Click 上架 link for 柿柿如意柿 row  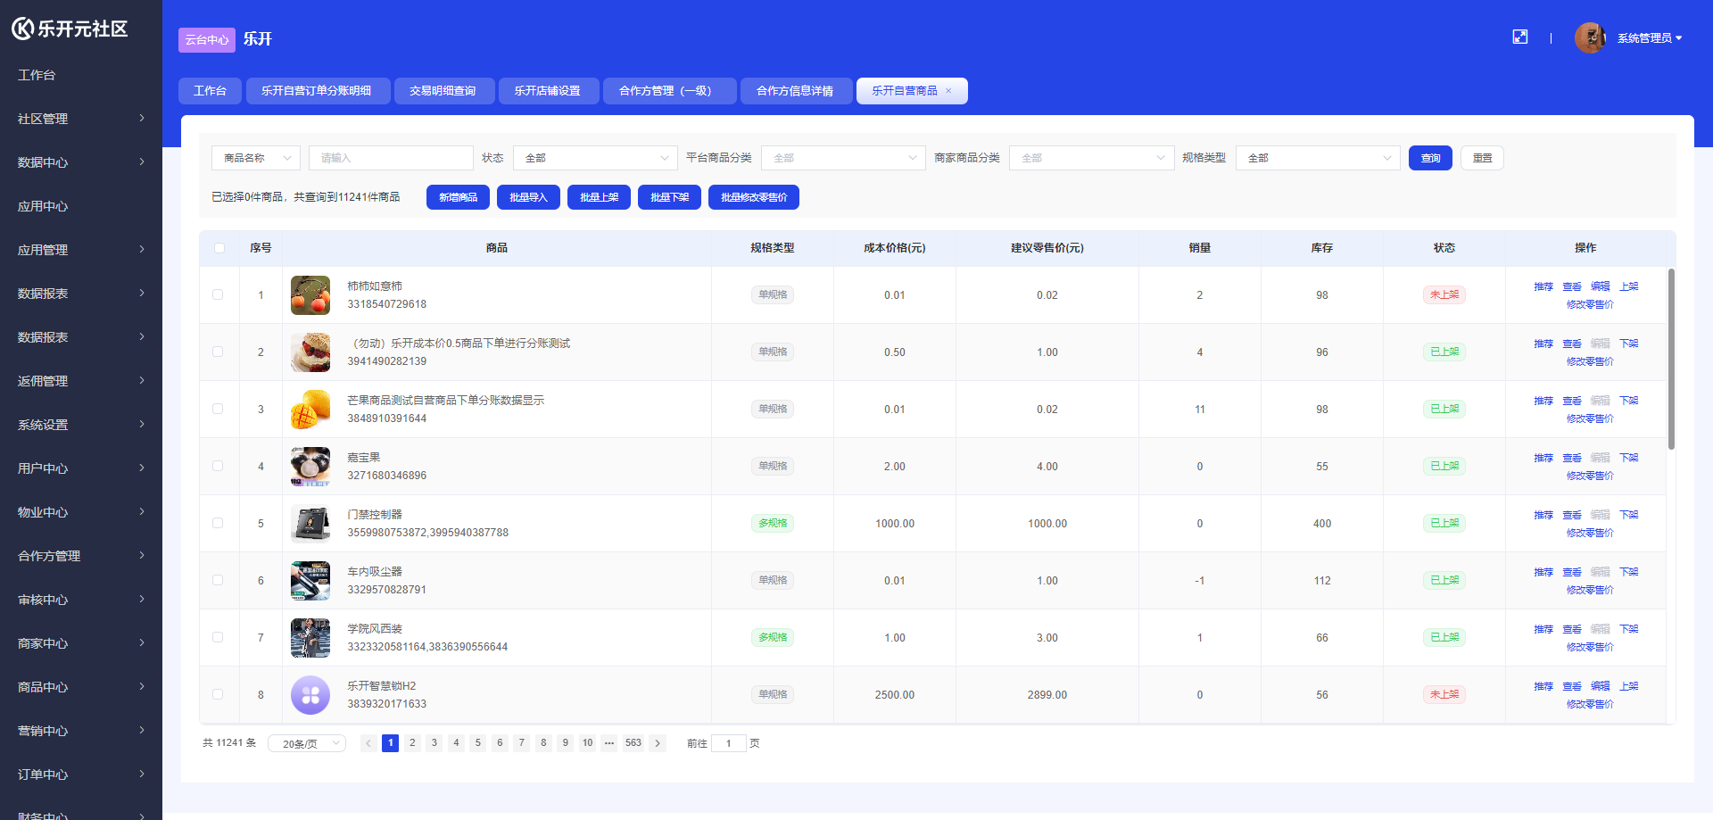[x=1629, y=286]
